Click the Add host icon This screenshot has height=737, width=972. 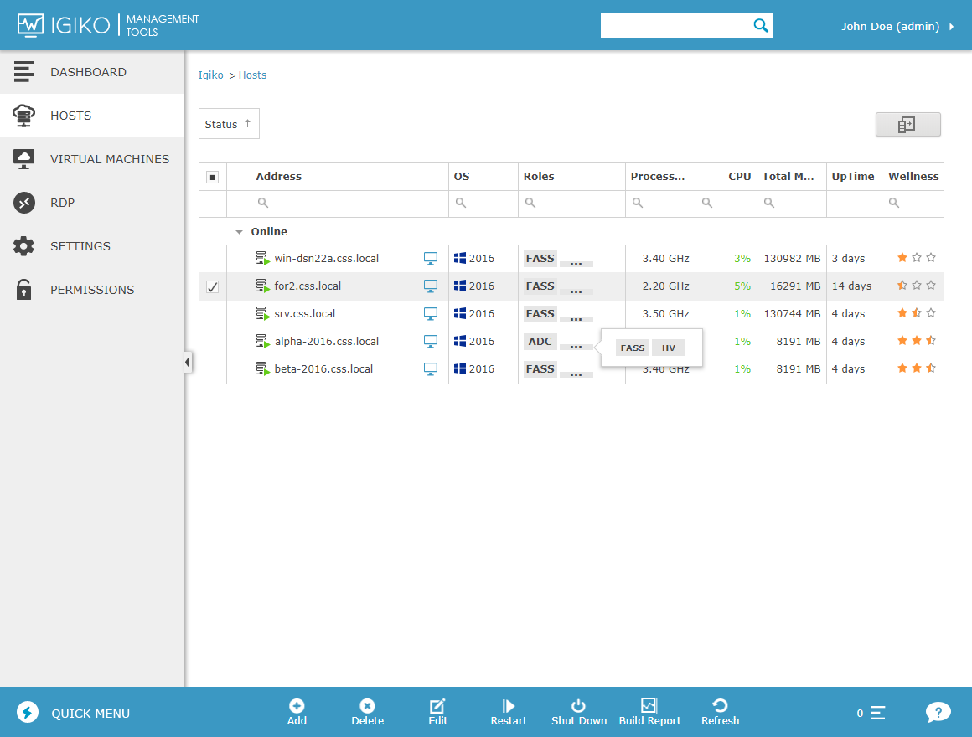coord(297,706)
